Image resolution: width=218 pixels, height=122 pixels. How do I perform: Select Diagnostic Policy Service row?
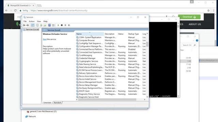tap(111, 94)
